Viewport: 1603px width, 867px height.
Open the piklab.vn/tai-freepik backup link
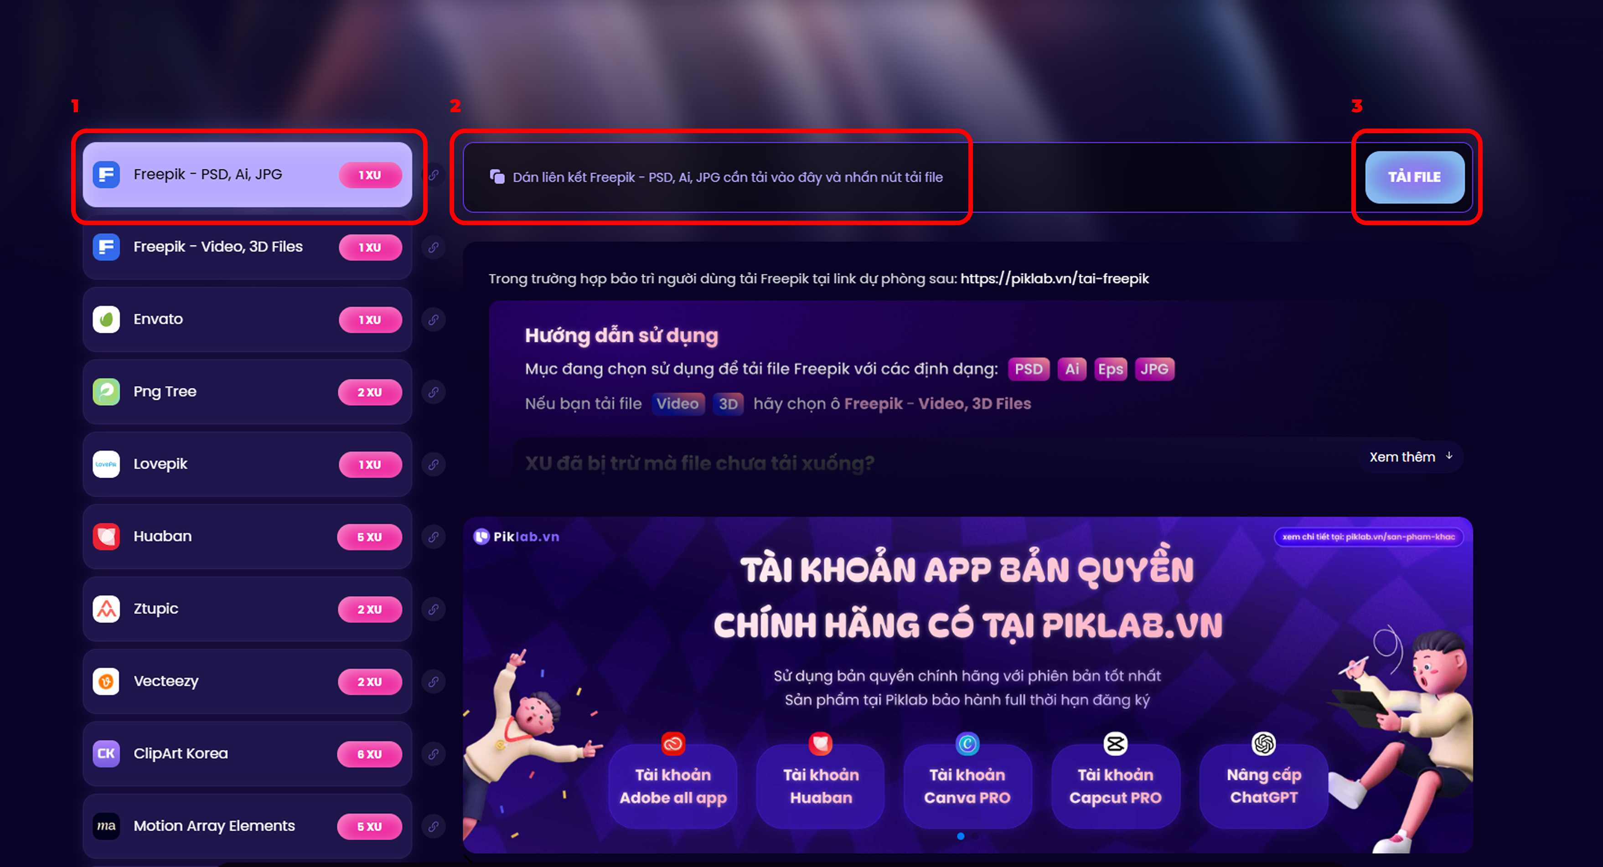tap(1054, 278)
